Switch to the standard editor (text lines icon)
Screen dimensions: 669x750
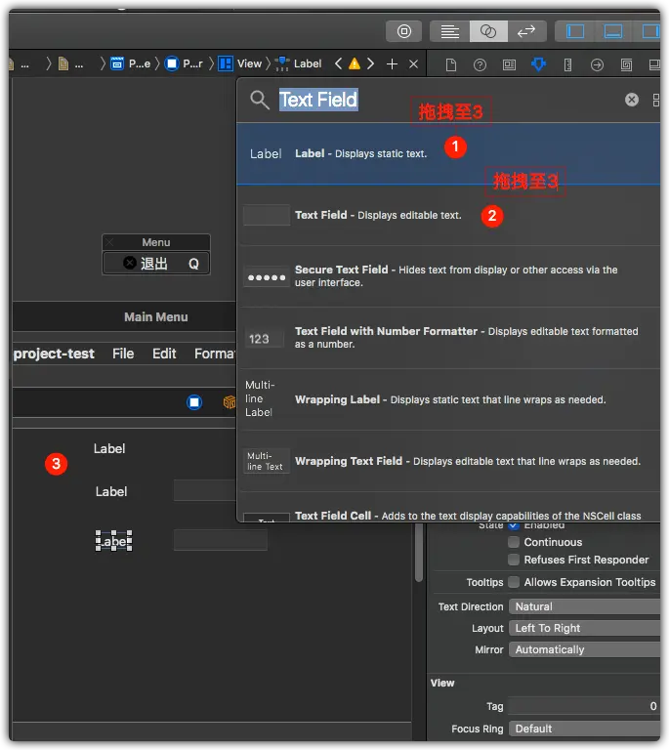pyautogui.click(x=449, y=31)
